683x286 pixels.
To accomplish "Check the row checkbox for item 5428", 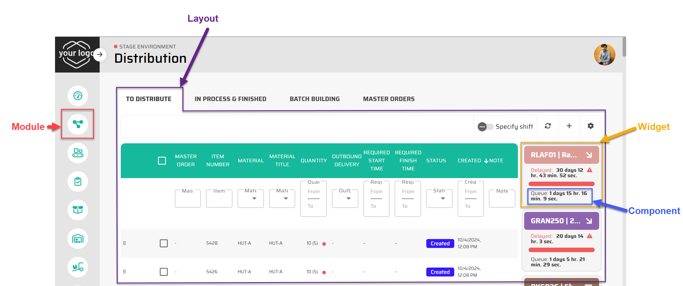I will pyautogui.click(x=164, y=243).
